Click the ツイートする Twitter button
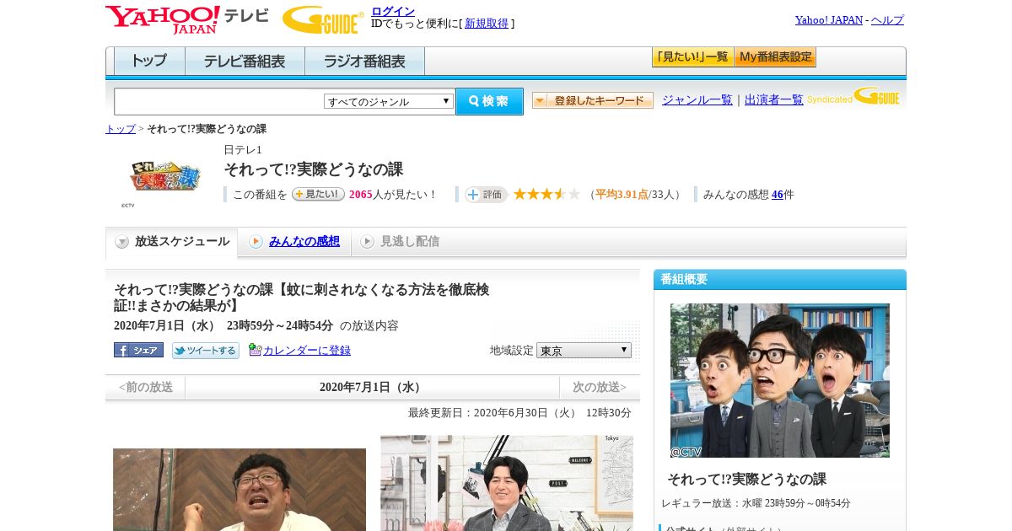1012x531 pixels. [206, 351]
